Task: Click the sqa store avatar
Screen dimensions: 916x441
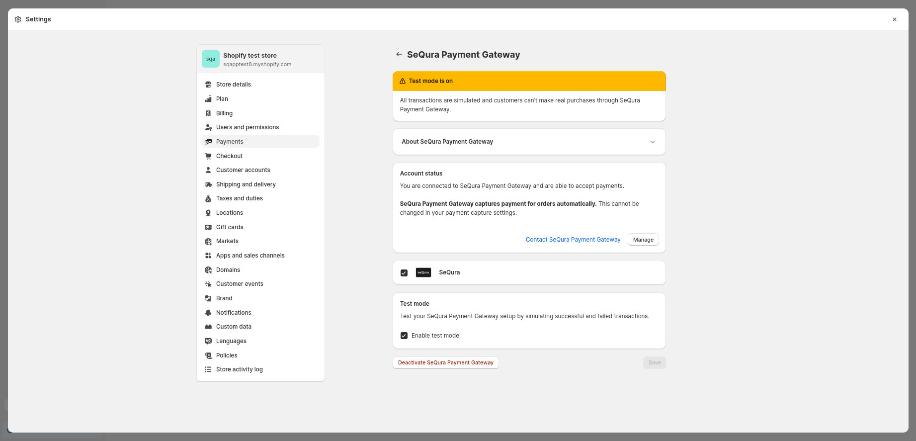Action: coord(211,59)
